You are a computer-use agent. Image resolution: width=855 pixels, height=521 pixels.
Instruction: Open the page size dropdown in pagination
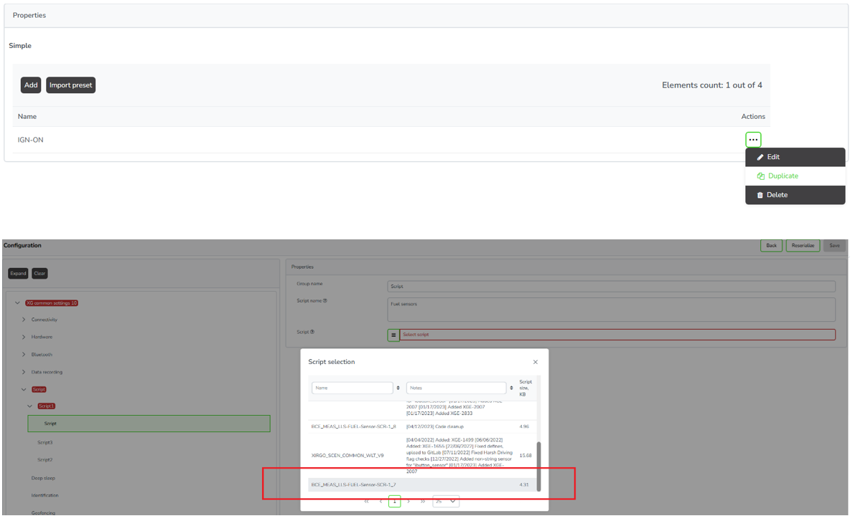pos(446,502)
